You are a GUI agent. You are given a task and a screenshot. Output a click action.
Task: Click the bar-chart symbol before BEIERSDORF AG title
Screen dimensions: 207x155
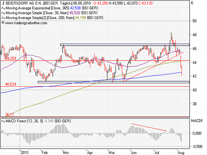pos(3,3)
